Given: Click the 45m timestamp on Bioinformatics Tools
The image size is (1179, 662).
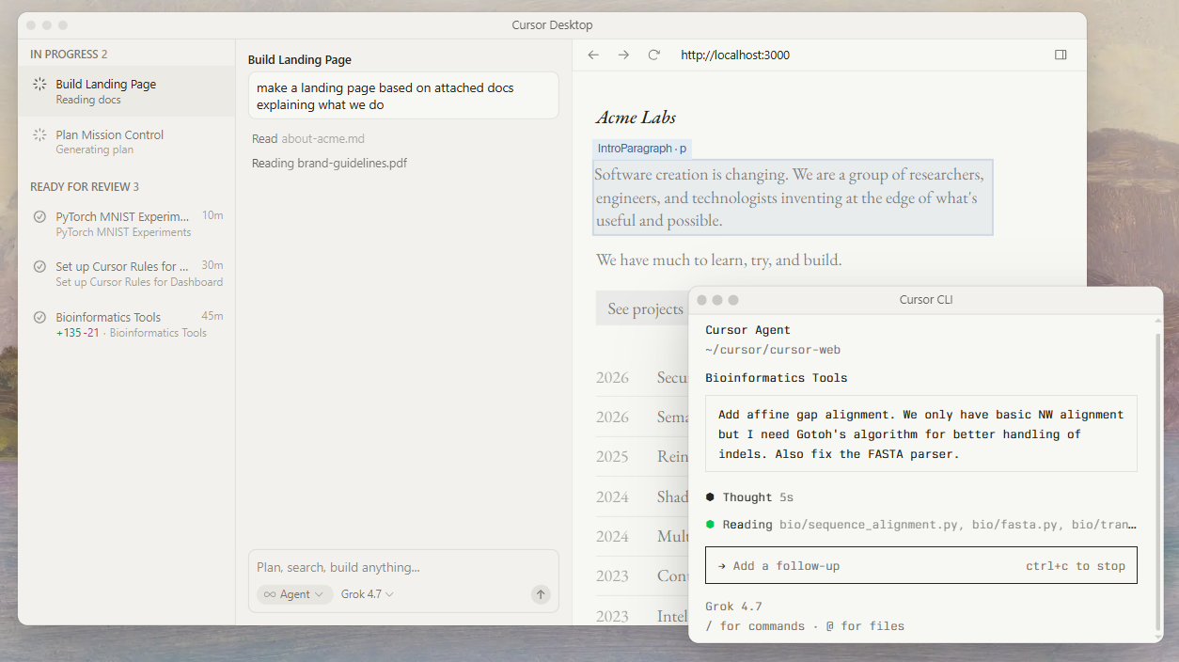Looking at the screenshot, I should point(212,316).
